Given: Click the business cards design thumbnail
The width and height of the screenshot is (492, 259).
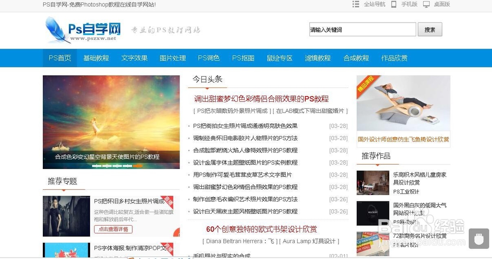Looking at the screenshot, I should pos(373,244).
